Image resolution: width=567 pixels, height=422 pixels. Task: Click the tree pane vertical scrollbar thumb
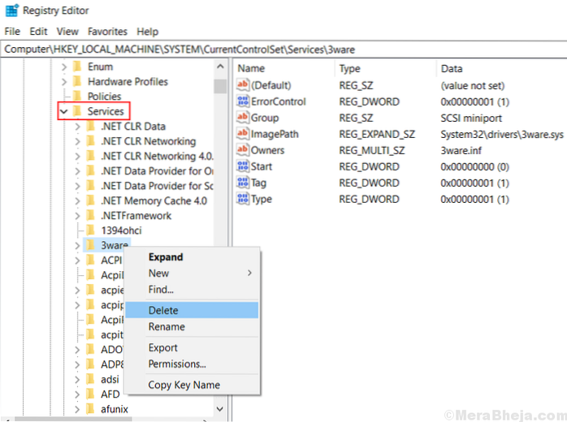click(220, 86)
